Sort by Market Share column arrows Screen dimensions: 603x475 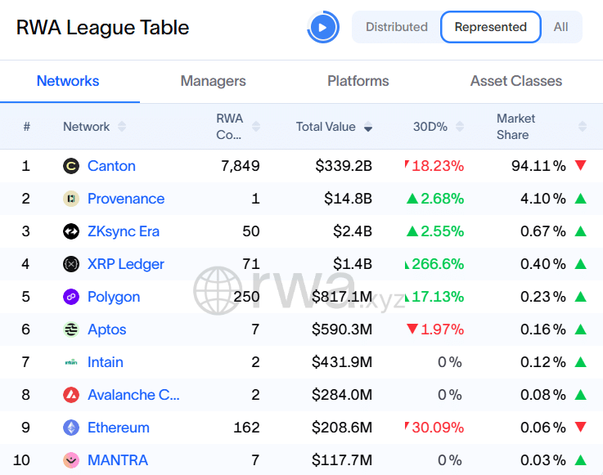582,127
